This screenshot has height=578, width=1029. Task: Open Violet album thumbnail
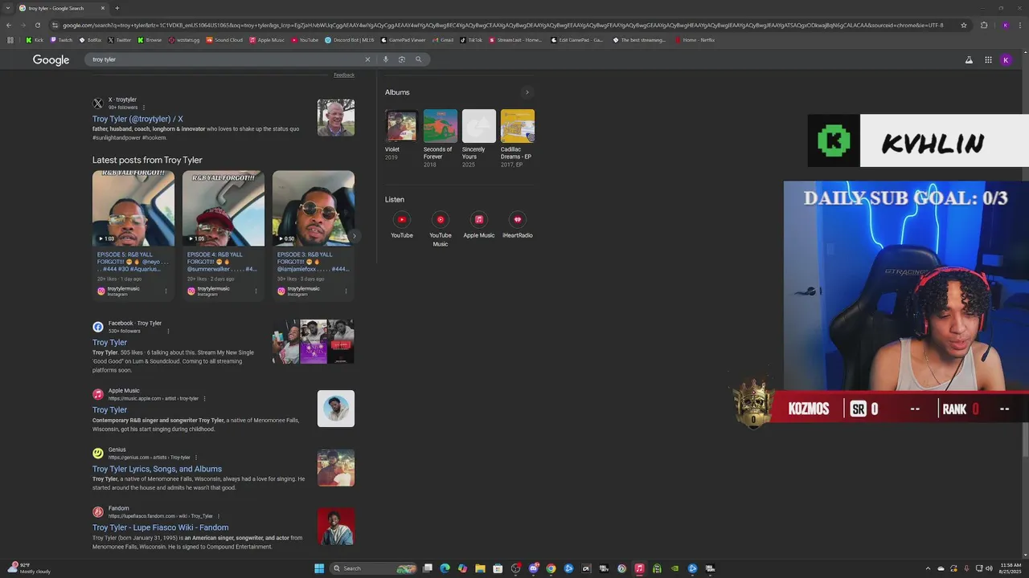[x=401, y=126]
